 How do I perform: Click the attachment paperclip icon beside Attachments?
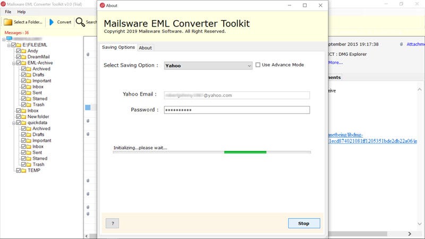402,44
